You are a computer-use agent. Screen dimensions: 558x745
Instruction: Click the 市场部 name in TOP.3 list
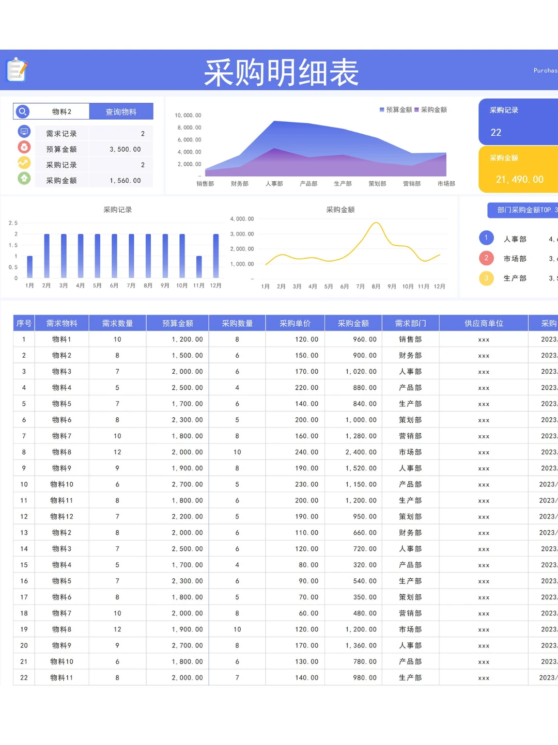pyautogui.click(x=515, y=259)
